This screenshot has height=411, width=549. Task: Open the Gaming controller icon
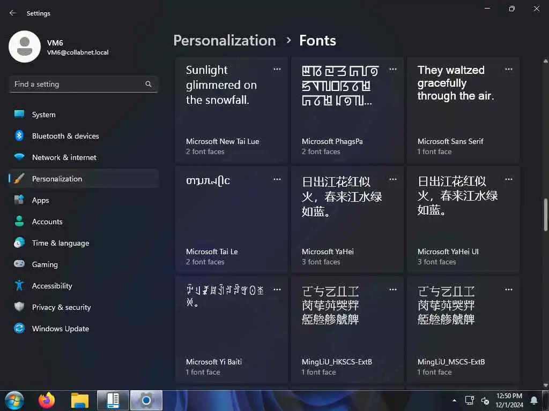19,264
